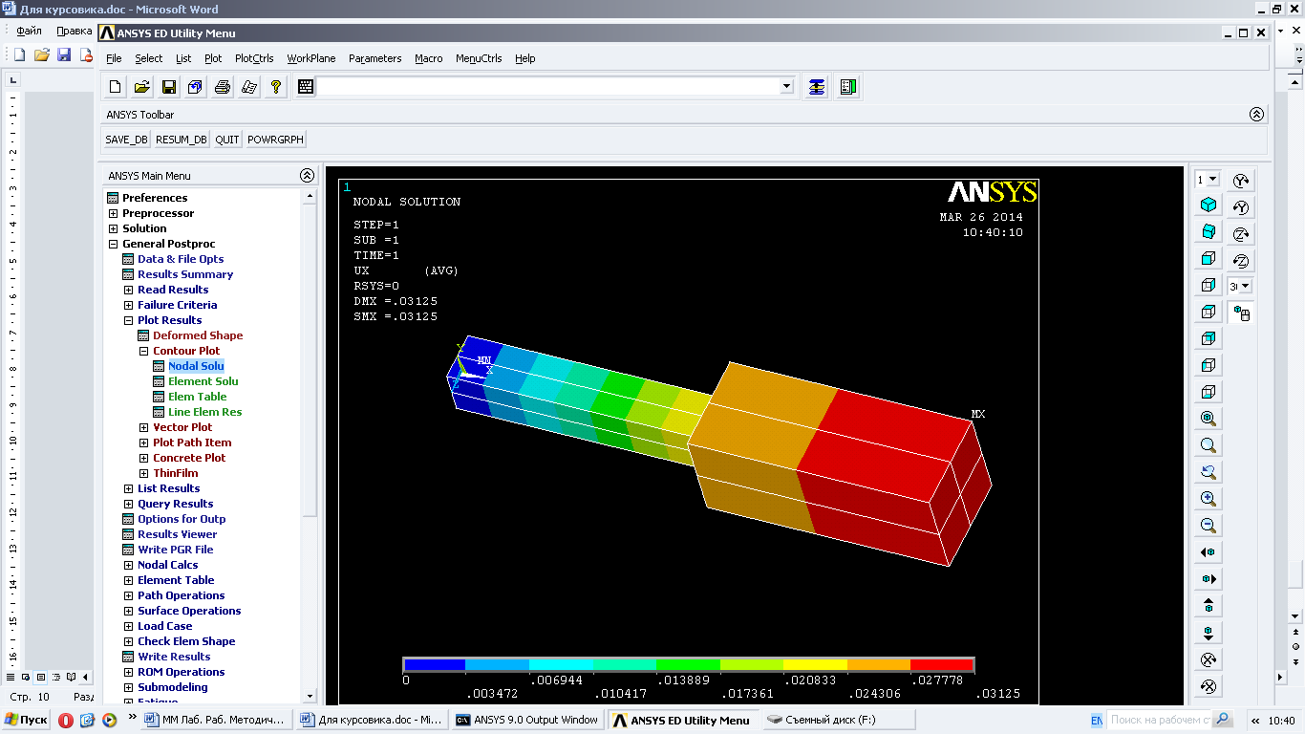The image size is (1305, 734).
Task: Return to previous zoom with magnifier-arrow icon
Action: coord(1209,472)
